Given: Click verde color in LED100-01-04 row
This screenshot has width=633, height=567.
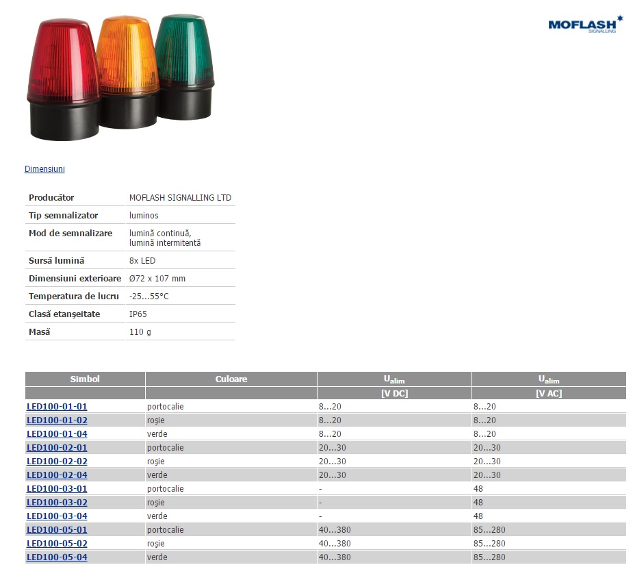Looking at the screenshot, I should (x=157, y=433).
